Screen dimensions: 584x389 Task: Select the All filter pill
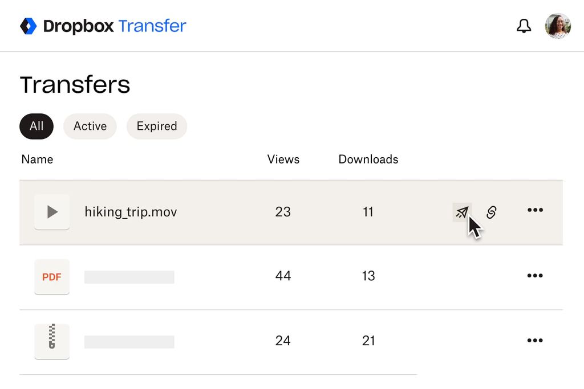36,126
